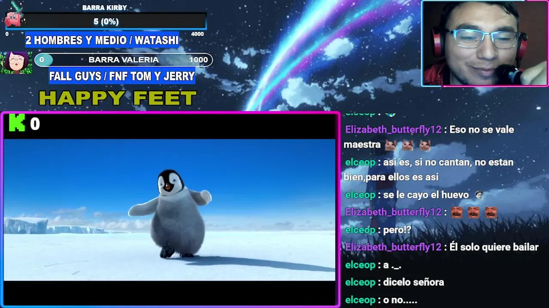Click '2 HOMBRES Y MEDIO / WATASHI' label
The width and height of the screenshot is (549, 308).
tap(102, 40)
